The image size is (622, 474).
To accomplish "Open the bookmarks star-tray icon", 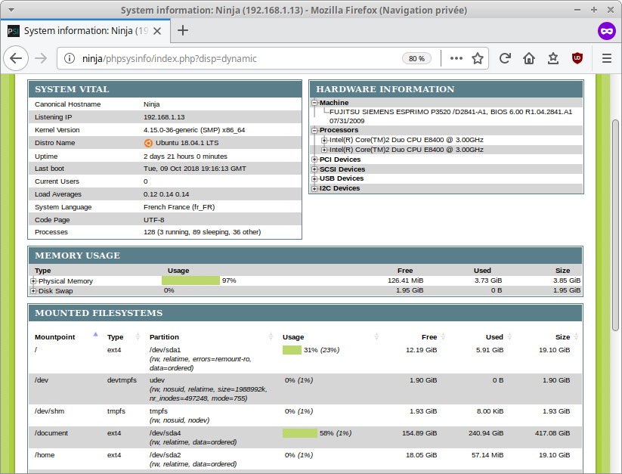I will [x=553, y=58].
